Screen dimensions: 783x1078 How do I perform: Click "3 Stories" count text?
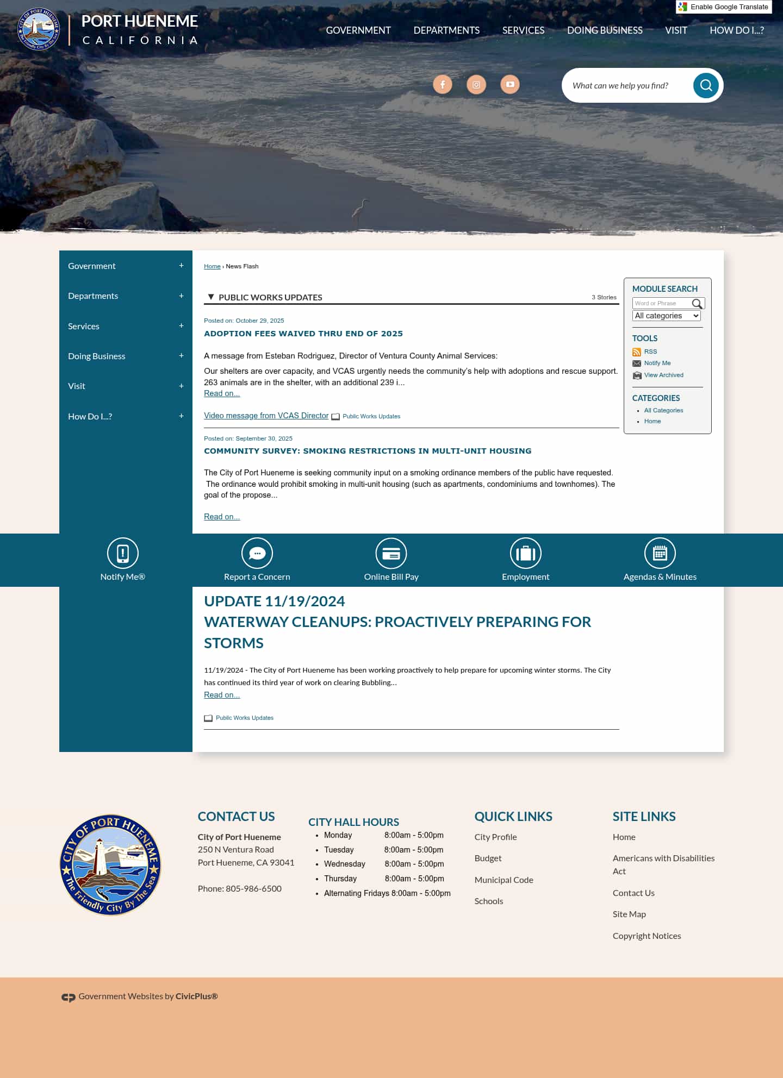604,297
